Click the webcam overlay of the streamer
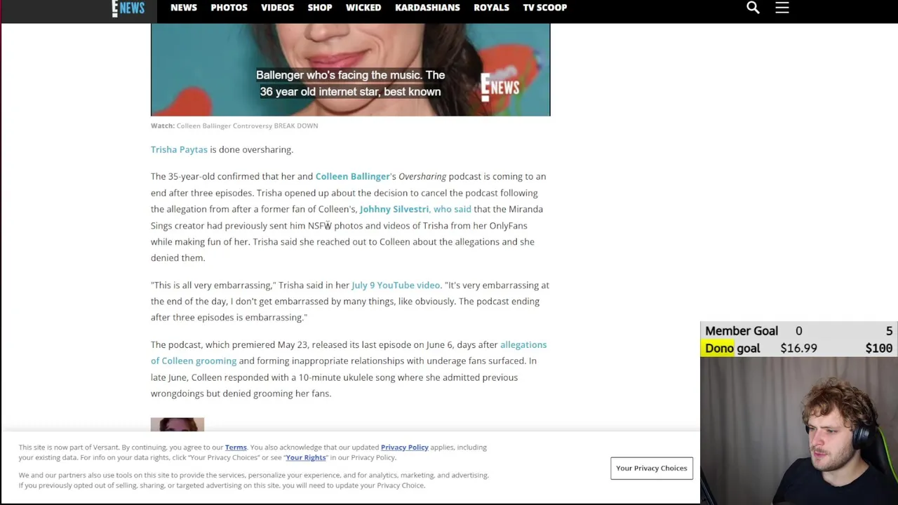Screen dimensions: 898x505 coord(799,431)
